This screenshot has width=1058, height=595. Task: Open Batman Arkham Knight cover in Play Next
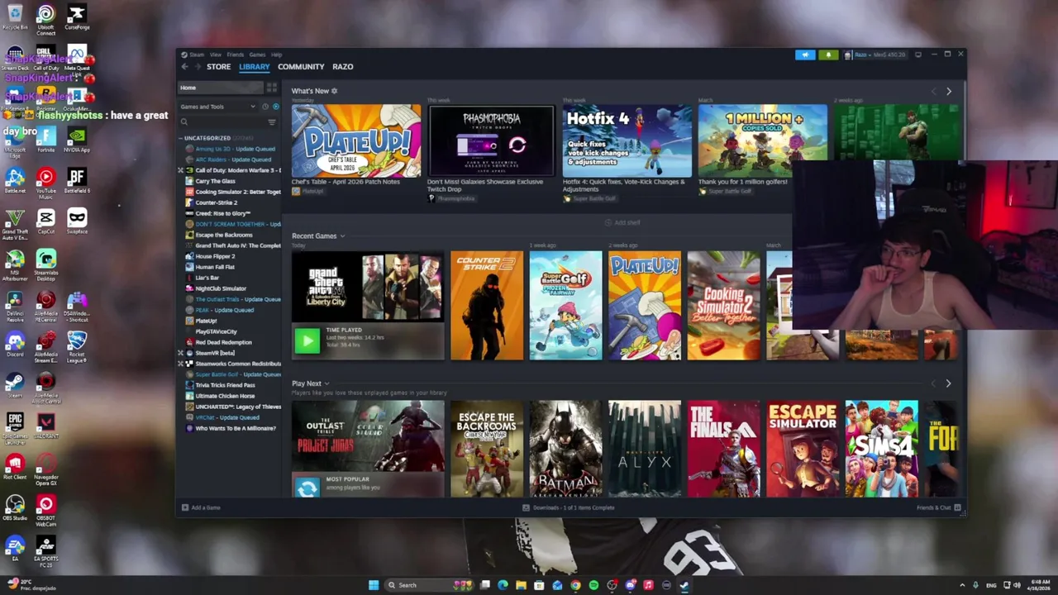click(565, 449)
